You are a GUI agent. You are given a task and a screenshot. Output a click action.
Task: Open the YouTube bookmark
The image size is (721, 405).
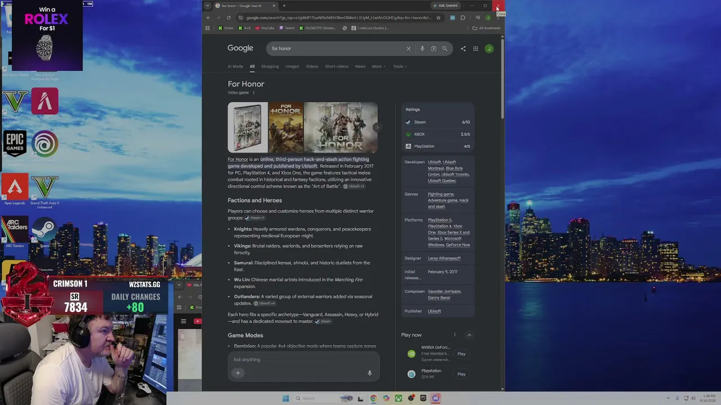coord(265,28)
